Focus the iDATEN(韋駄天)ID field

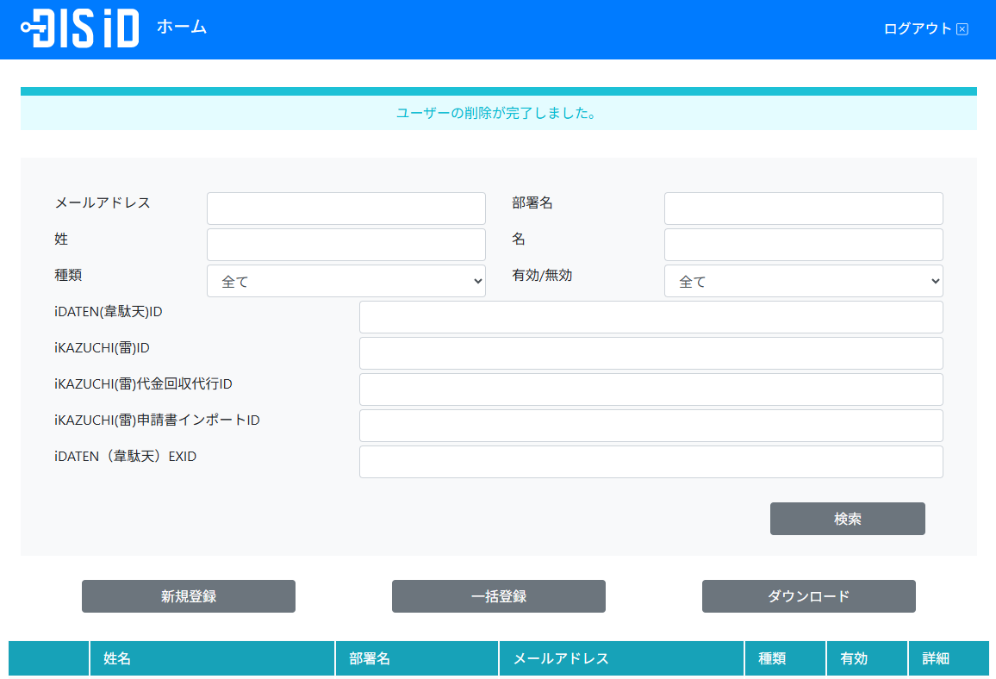(x=651, y=317)
